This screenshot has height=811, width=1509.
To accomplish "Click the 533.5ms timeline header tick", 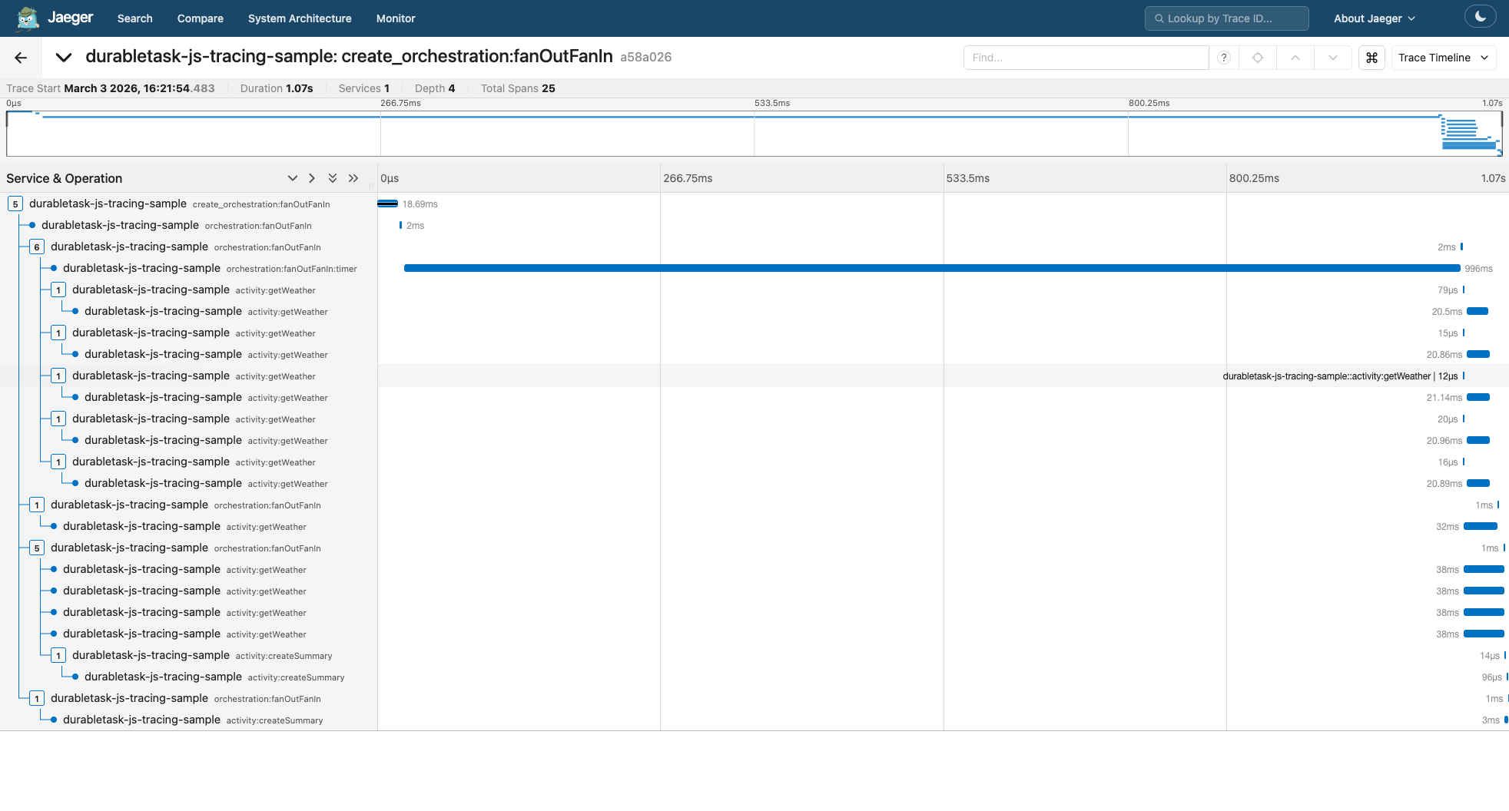I will [x=967, y=178].
